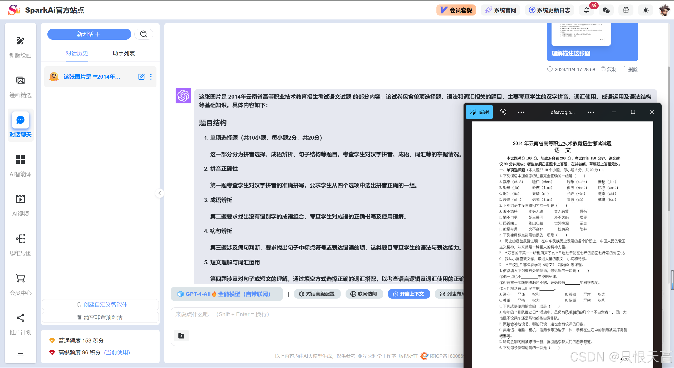Image resolution: width=674 pixels, height=368 pixels.
Task: Click the WeChat icon in header
Action: (606, 10)
